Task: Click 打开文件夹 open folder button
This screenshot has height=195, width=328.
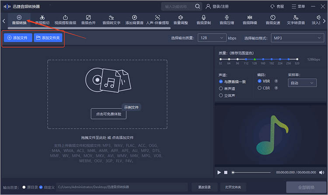Action: (233, 187)
